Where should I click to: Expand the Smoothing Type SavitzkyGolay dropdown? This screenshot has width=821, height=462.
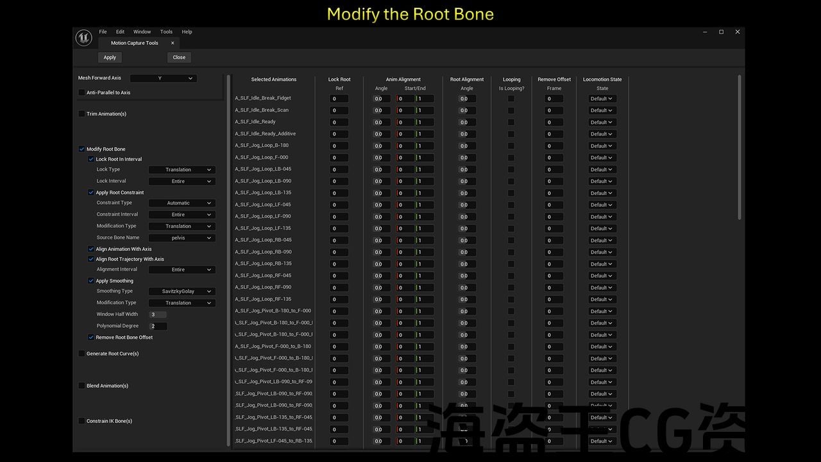[x=182, y=291]
